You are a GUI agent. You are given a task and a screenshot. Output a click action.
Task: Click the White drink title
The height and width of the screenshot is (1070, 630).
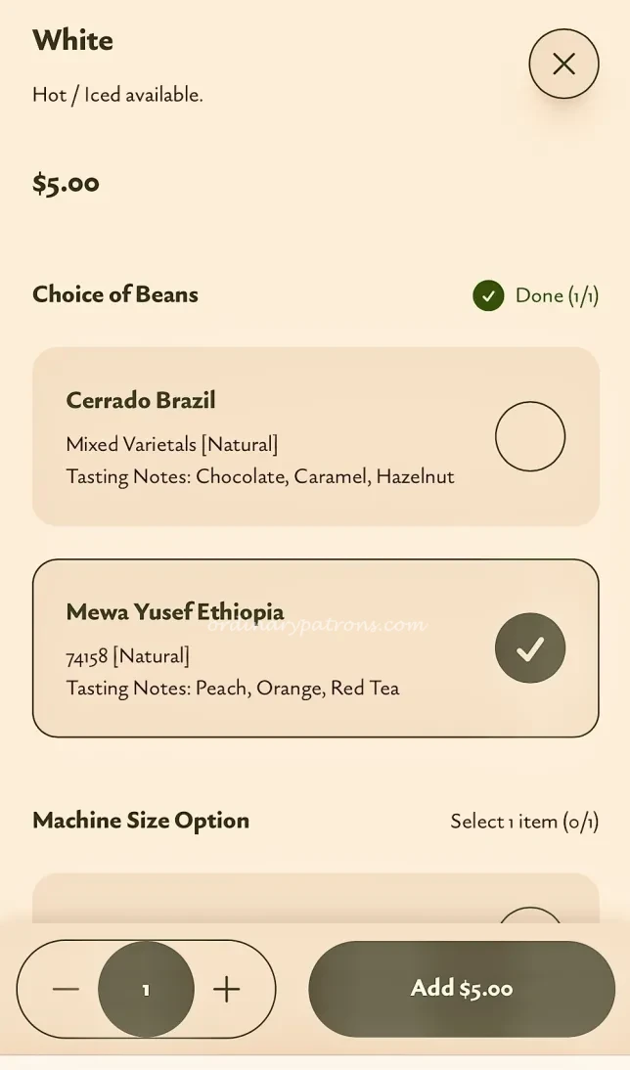point(72,41)
